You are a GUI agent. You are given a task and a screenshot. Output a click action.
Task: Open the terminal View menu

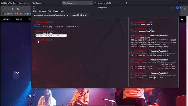[56, 11]
